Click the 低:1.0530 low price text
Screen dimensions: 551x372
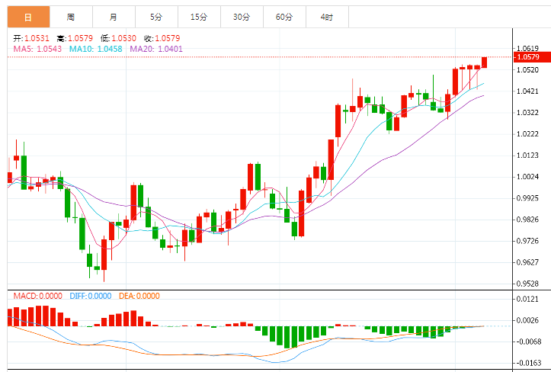click(118, 38)
